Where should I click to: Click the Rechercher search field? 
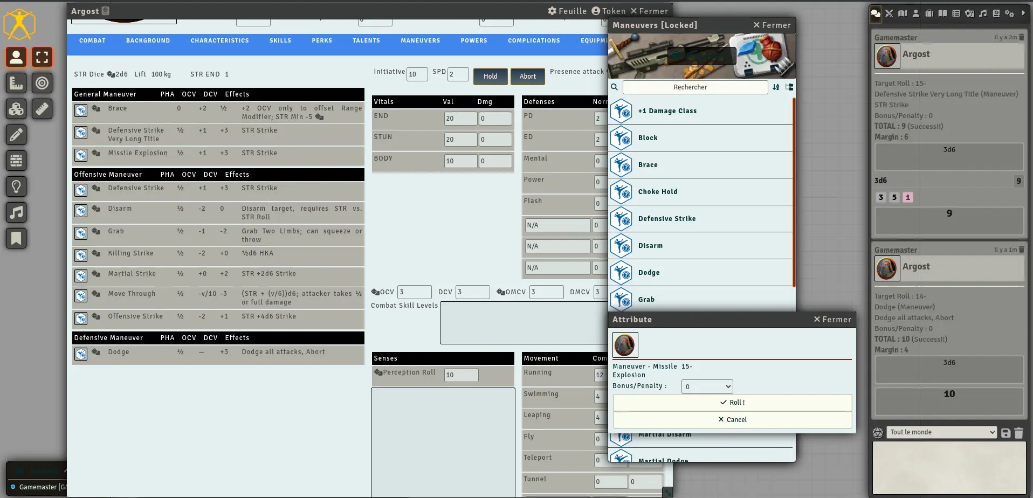click(x=695, y=87)
